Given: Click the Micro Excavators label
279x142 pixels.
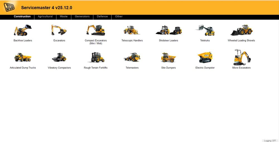Looking at the screenshot, I should coord(241,68).
